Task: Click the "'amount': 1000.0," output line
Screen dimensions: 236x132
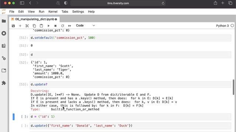Action: coord(48,73)
